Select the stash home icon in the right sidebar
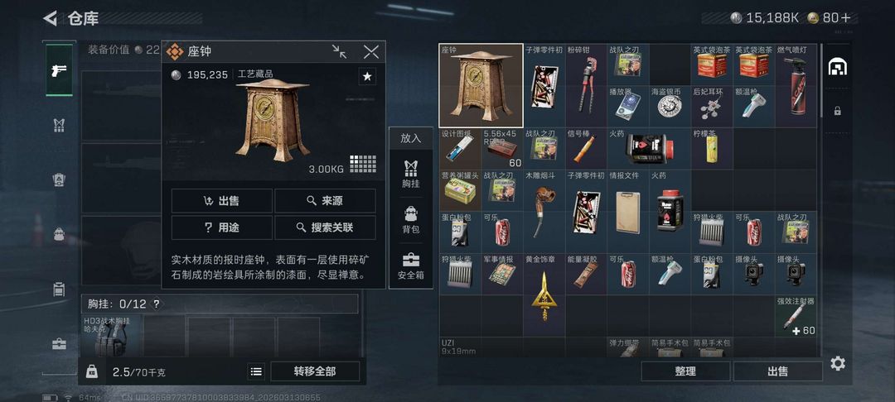Image resolution: width=895 pixels, height=402 pixels. click(x=837, y=67)
